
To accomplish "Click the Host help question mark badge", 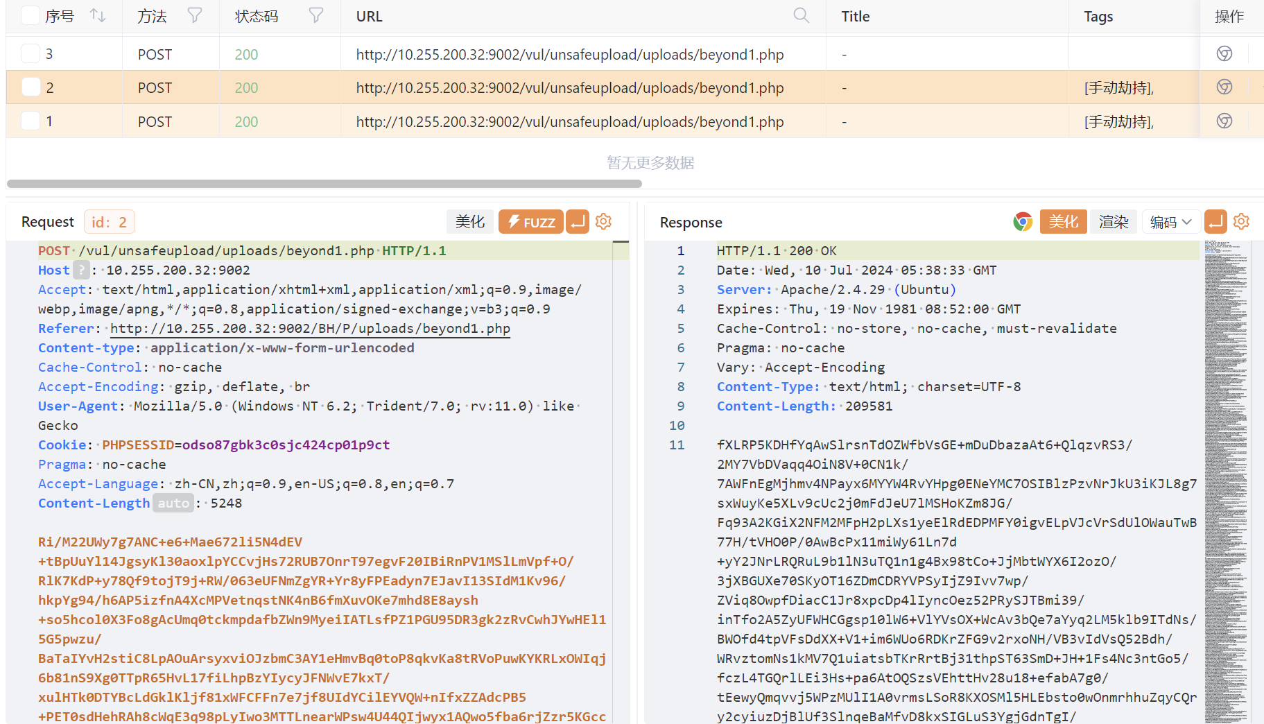I will click(x=81, y=270).
